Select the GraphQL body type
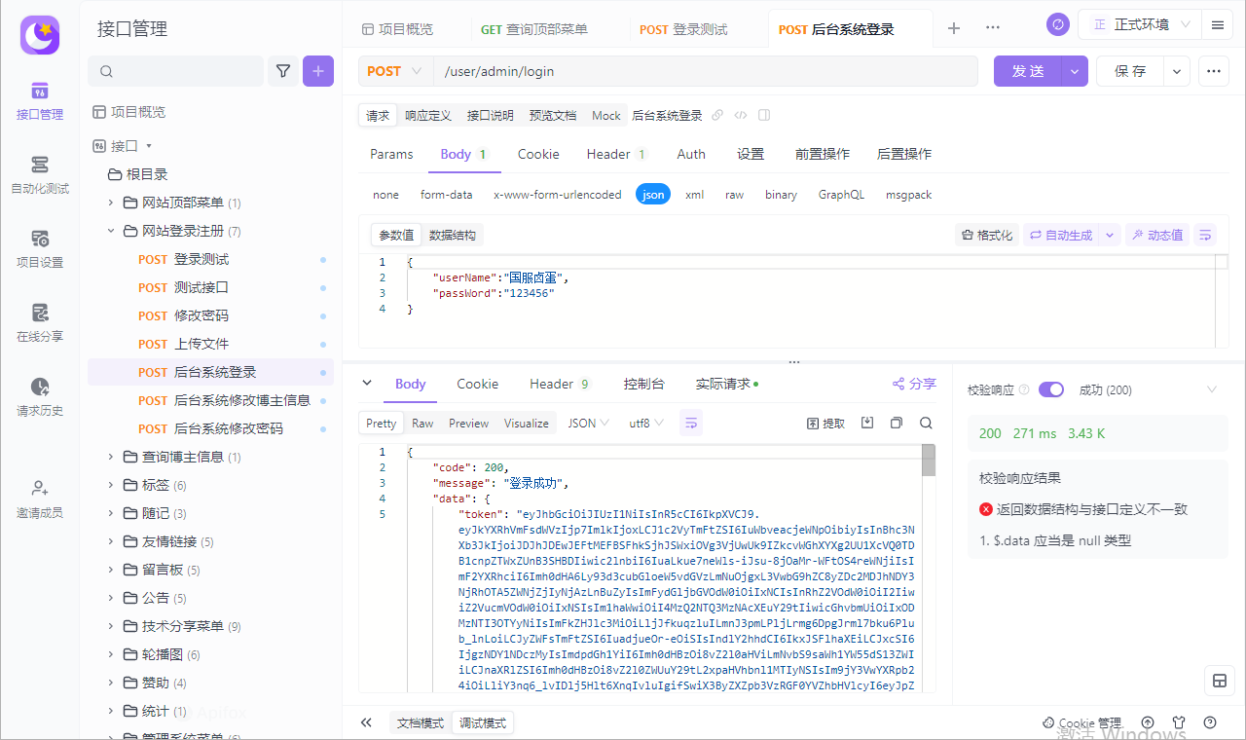Screen dimensions: 1246x740 point(841,195)
